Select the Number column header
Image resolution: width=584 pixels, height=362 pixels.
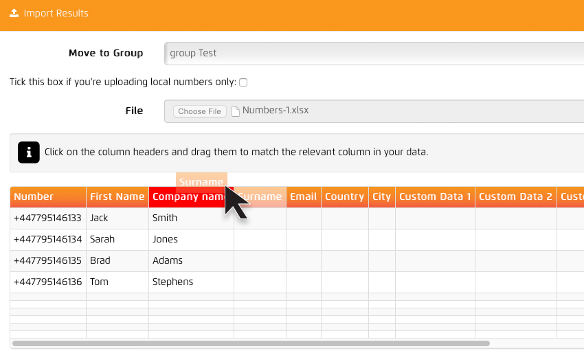tap(47, 196)
